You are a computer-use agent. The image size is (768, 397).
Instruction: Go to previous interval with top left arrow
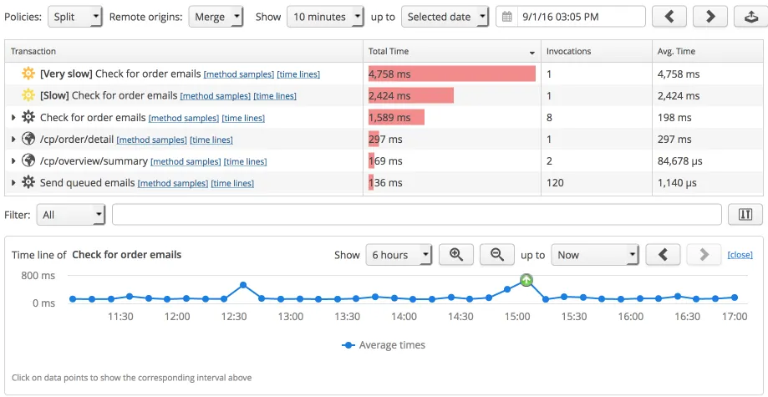click(669, 17)
